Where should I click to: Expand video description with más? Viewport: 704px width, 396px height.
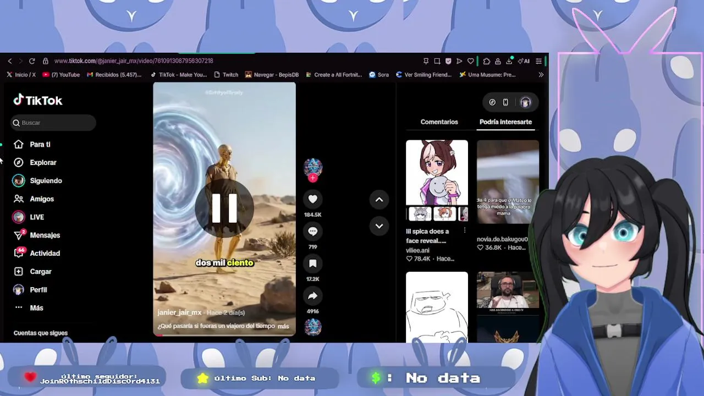[283, 326]
